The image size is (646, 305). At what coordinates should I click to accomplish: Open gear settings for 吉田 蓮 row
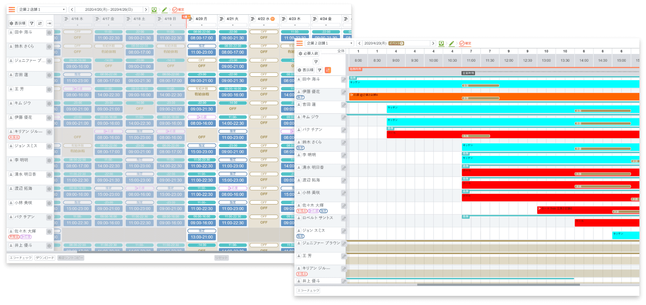pyautogui.click(x=49, y=75)
